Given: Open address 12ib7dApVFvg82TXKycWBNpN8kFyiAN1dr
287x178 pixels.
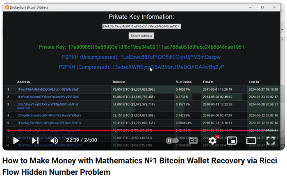Looking at the screenshot, I should coord(48,105).
